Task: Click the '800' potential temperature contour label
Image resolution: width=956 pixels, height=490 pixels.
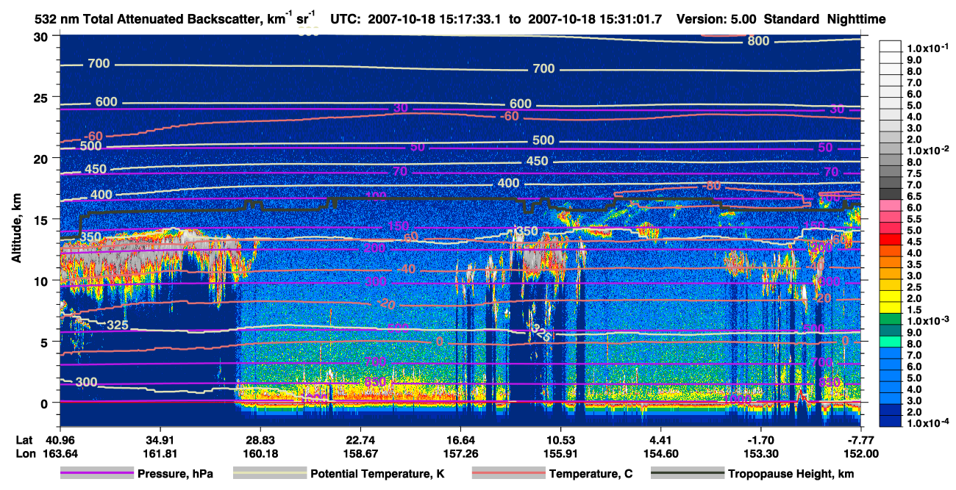Action: click(x=758, y=41)
